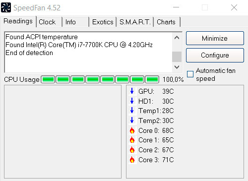Viewport: 248px width, 181px height.
Task: Click the blue arrow icon beside GPU
Action: click(132, 91)
